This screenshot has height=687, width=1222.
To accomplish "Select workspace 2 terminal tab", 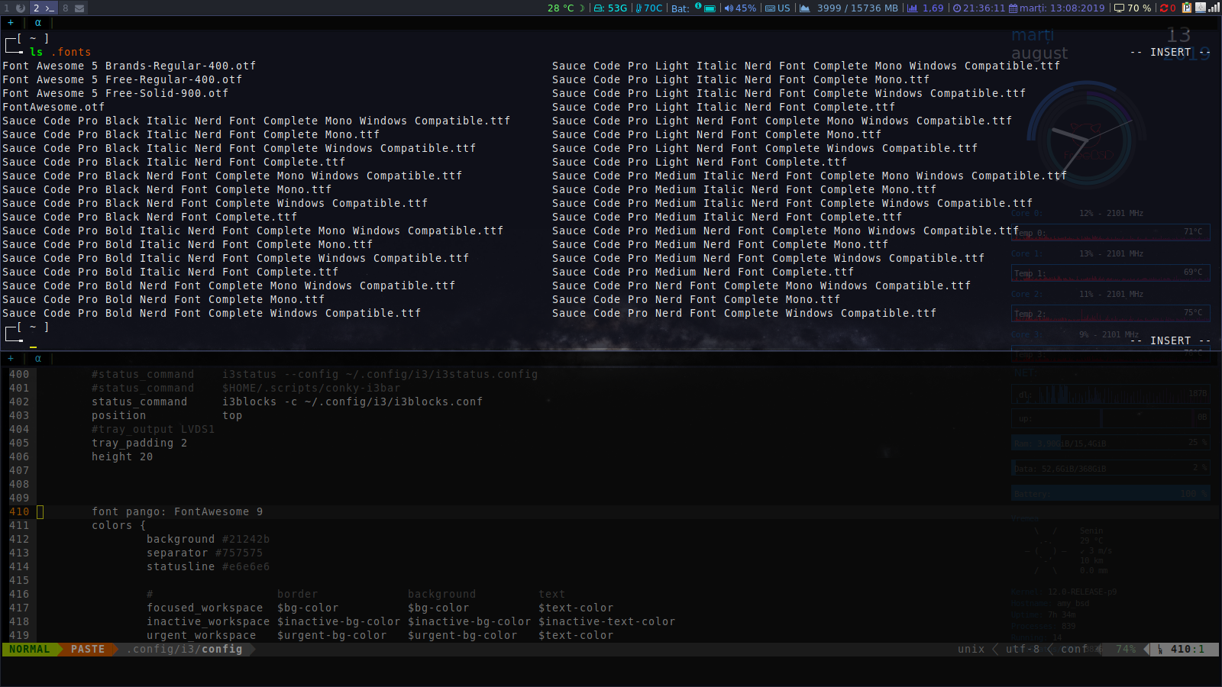I will [44, 8].
